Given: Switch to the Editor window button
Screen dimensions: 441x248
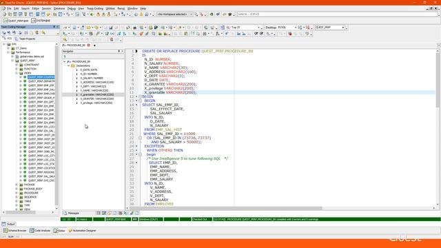Looking at the screenshot, I should pyautogui.click(x=59, y=231).
